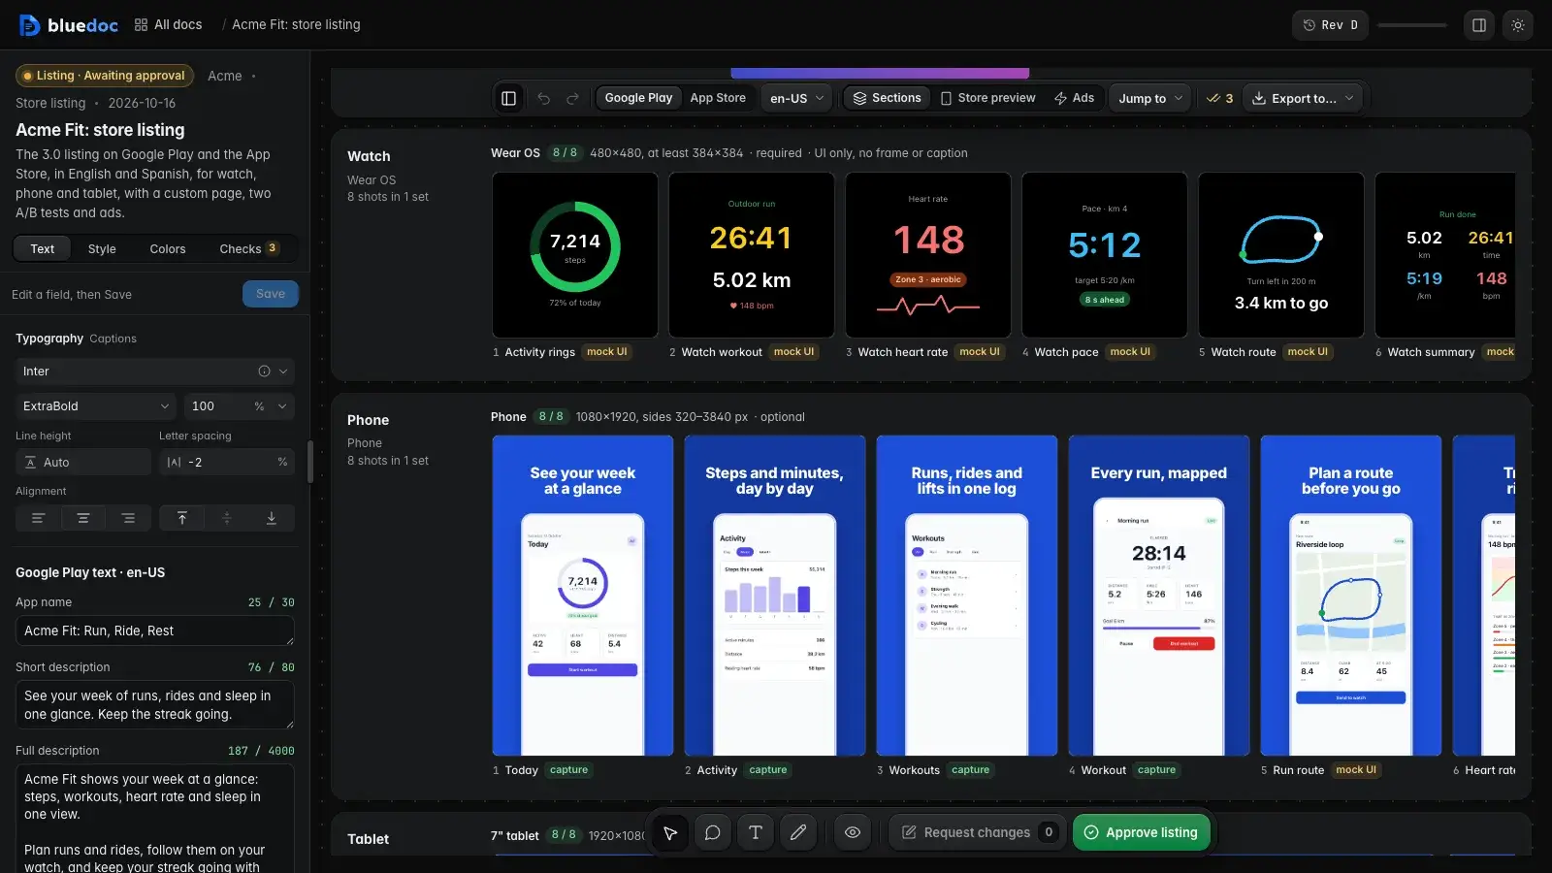Adjust the zoom slider in top bar

tap(1411, 25)
